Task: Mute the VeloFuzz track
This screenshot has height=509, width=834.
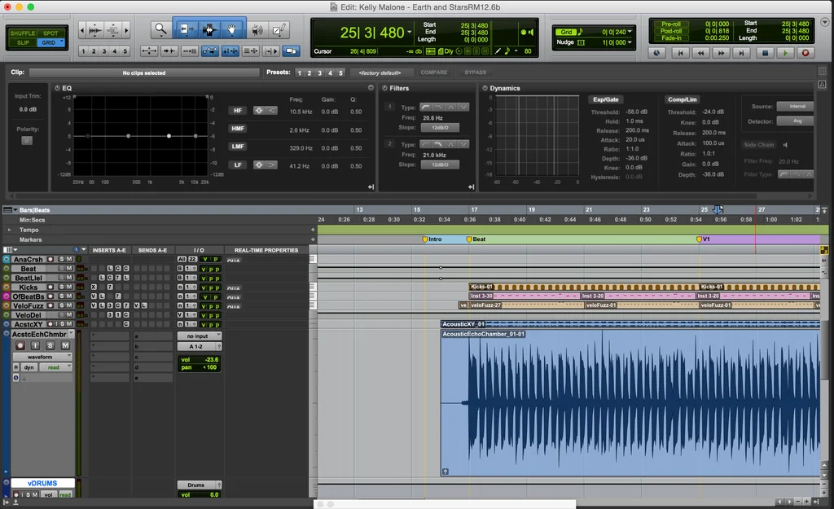Action: point(69,305)
